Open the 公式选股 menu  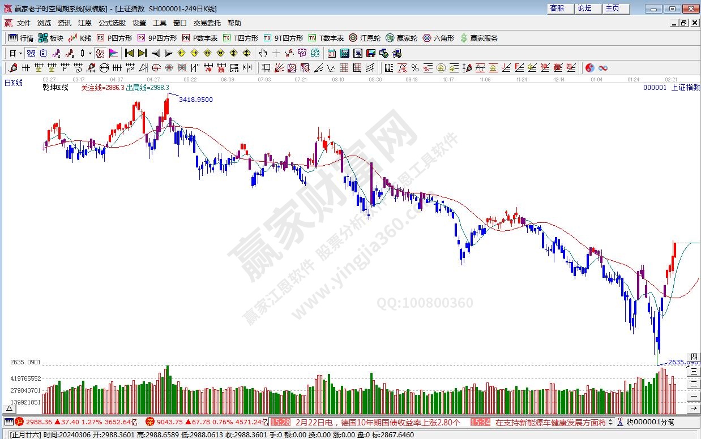pos(112,23)
